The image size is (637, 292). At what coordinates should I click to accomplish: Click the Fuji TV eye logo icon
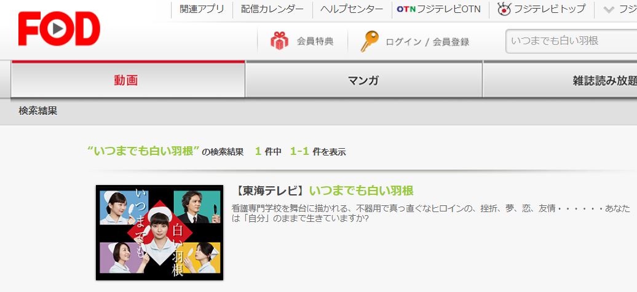(504, 9)
